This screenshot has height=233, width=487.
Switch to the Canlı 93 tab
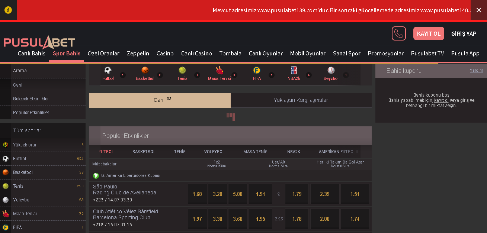click(x=160, y=100)
